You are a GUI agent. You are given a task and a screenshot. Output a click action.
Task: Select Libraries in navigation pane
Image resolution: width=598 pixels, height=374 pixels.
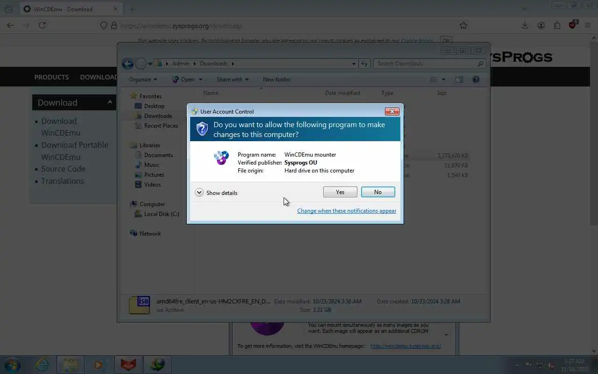(145, 145)
